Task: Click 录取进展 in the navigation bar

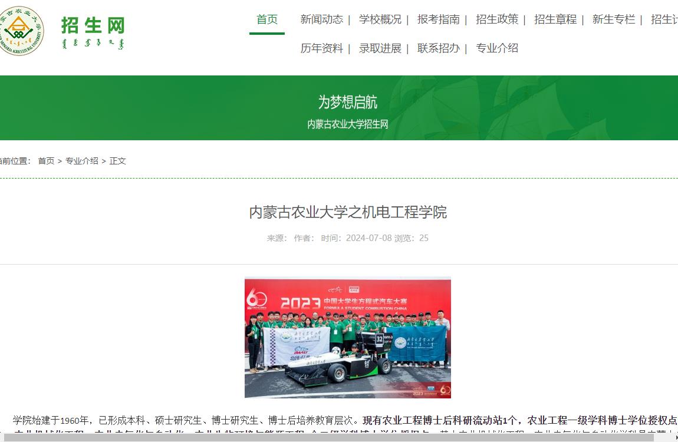Action: point(380,48)
